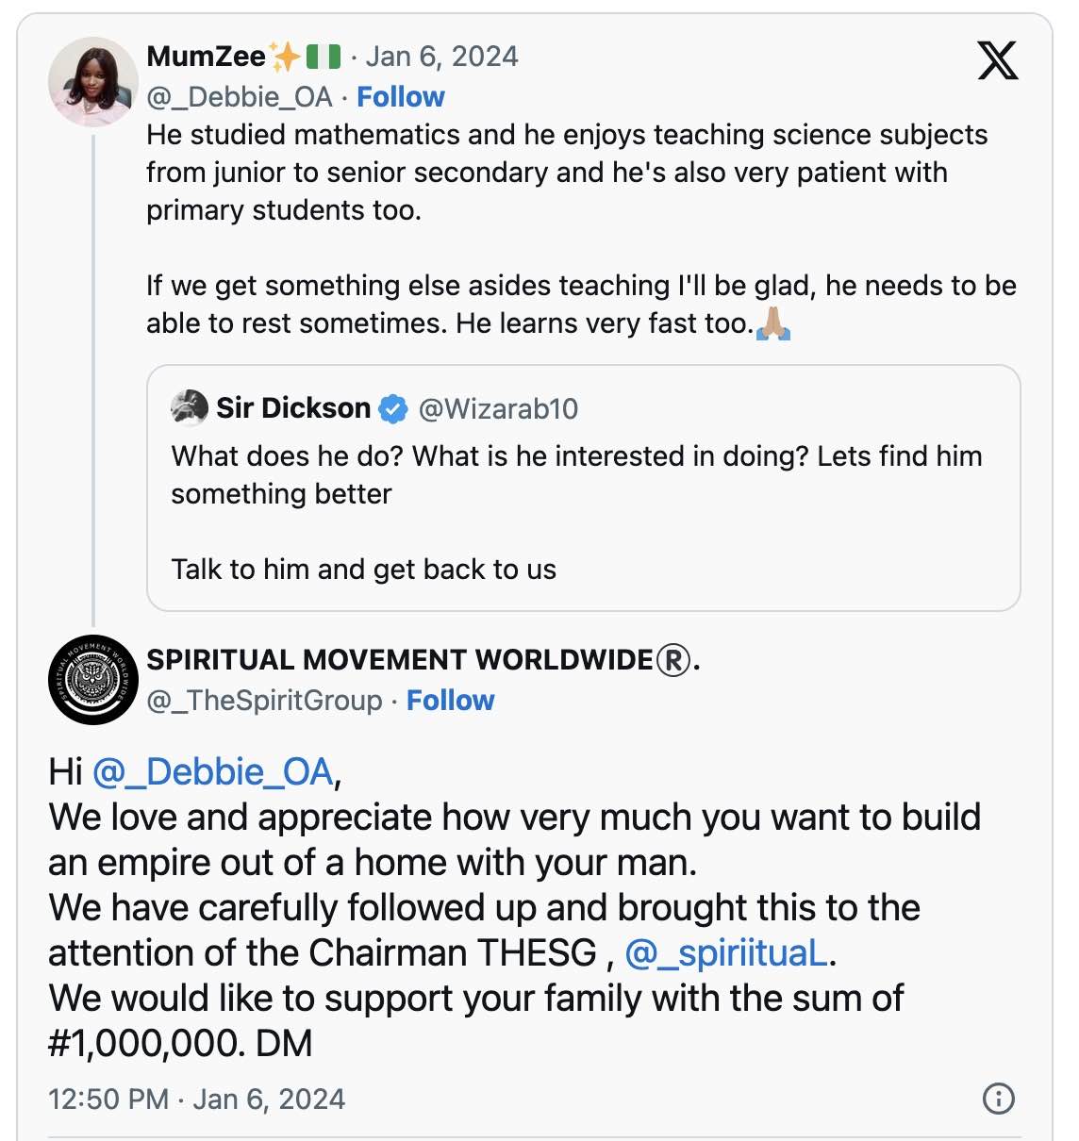Open the tweet info icon

tap(998, 1099)
